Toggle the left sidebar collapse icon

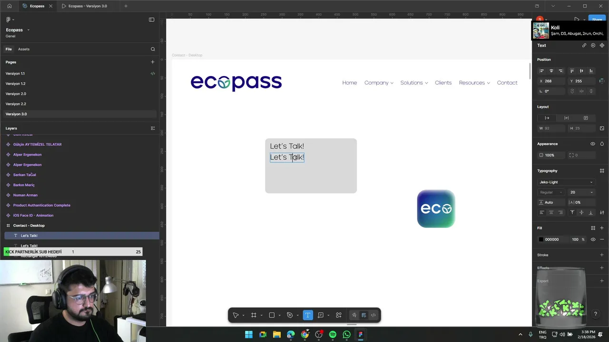point(151,19)
